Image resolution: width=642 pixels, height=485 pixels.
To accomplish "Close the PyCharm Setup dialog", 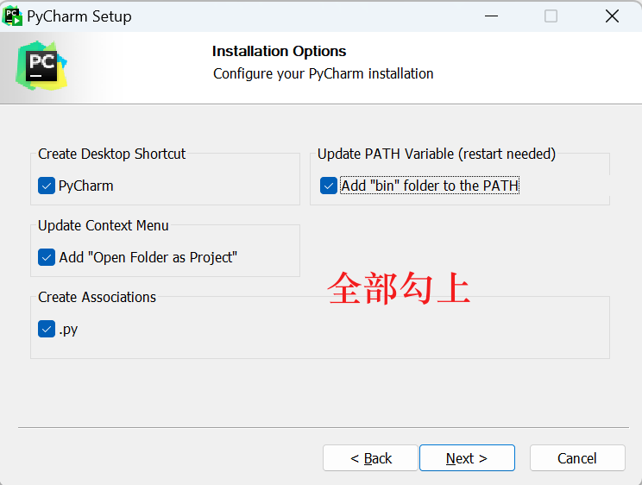I will tap(612, 16).
